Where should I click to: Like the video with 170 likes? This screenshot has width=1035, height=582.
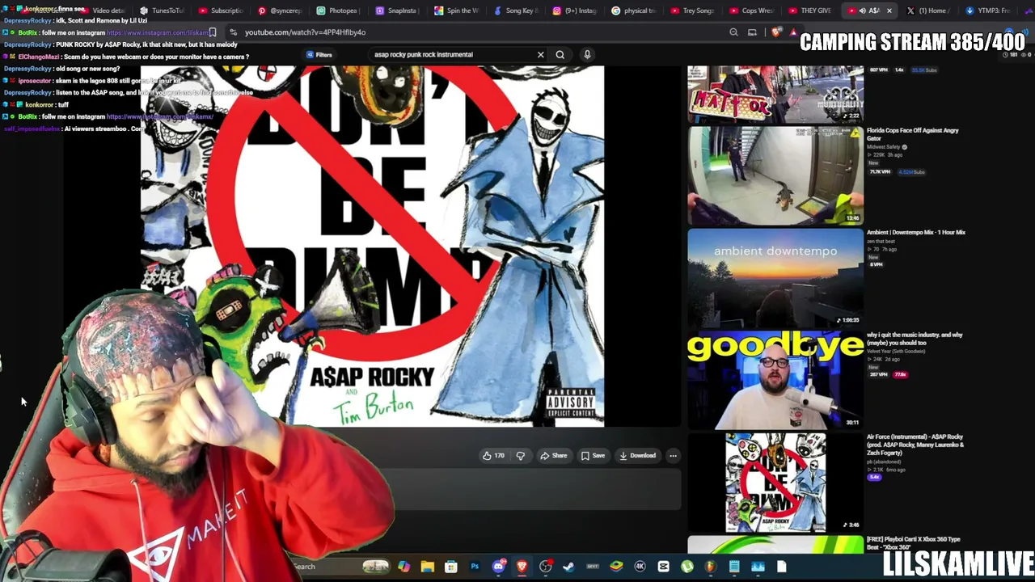coord(493,456)
